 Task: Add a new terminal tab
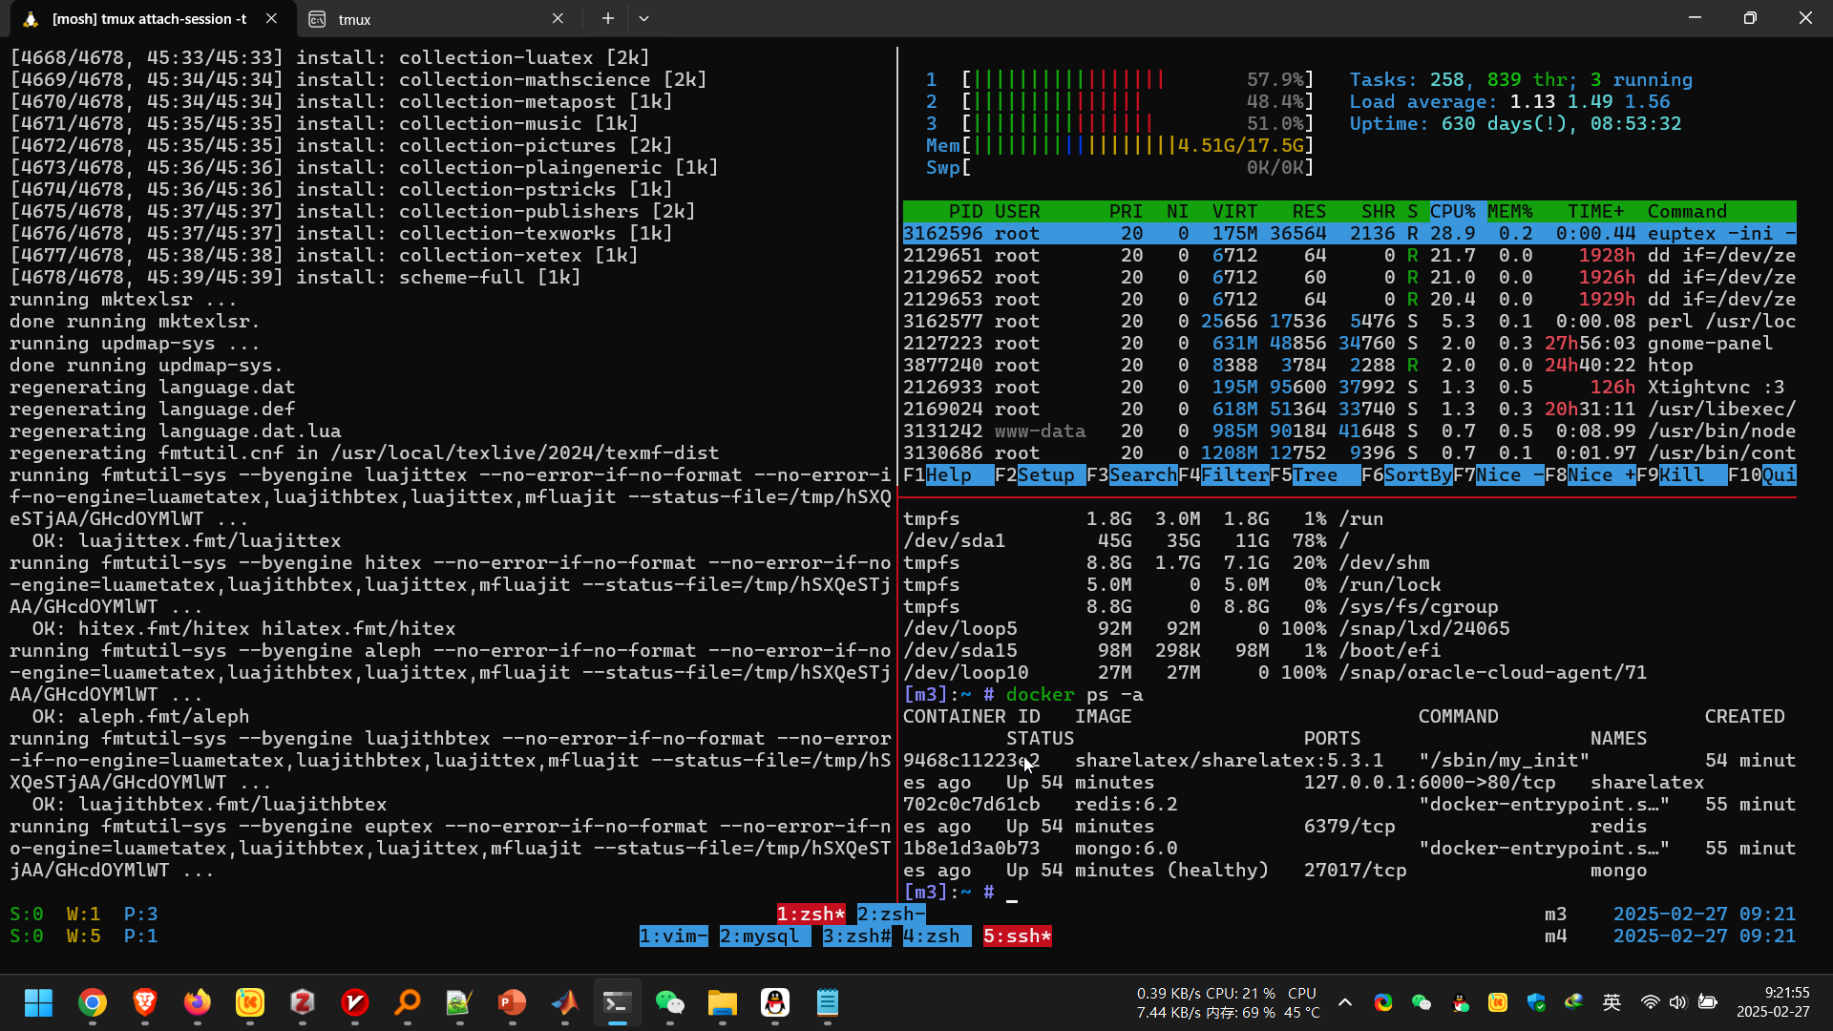pos(607,18)
